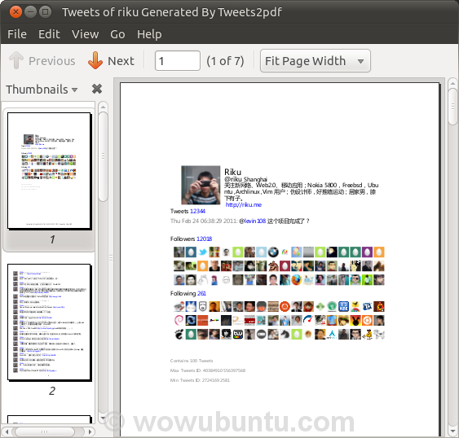Click the thumbnails scrollbar down arrow

103,418
